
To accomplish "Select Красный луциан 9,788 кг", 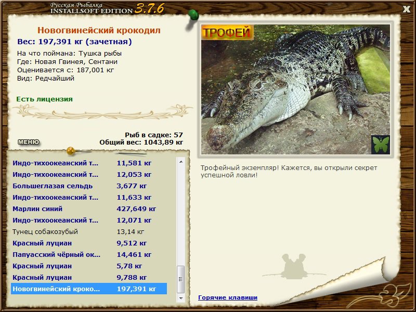I will coord(89,277).
